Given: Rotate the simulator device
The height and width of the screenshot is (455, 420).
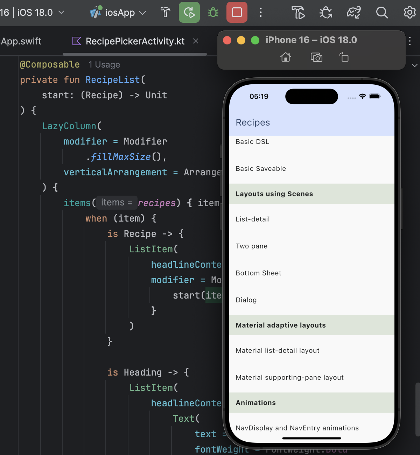Looking at the screenshot, I should (344, 57).
